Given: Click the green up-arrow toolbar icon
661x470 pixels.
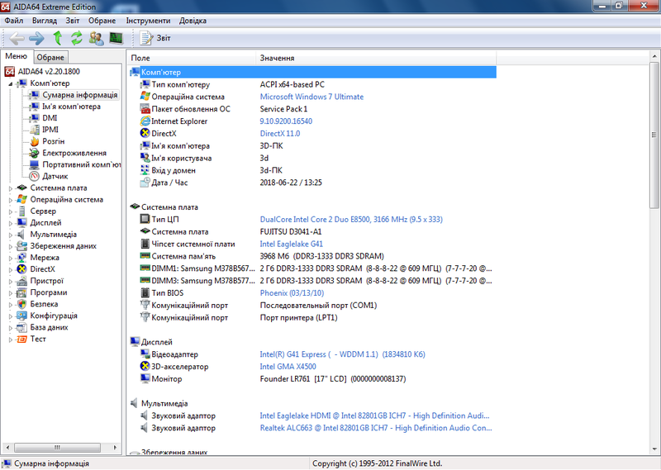Looking at the screenshot, I should tap(58, 38).
